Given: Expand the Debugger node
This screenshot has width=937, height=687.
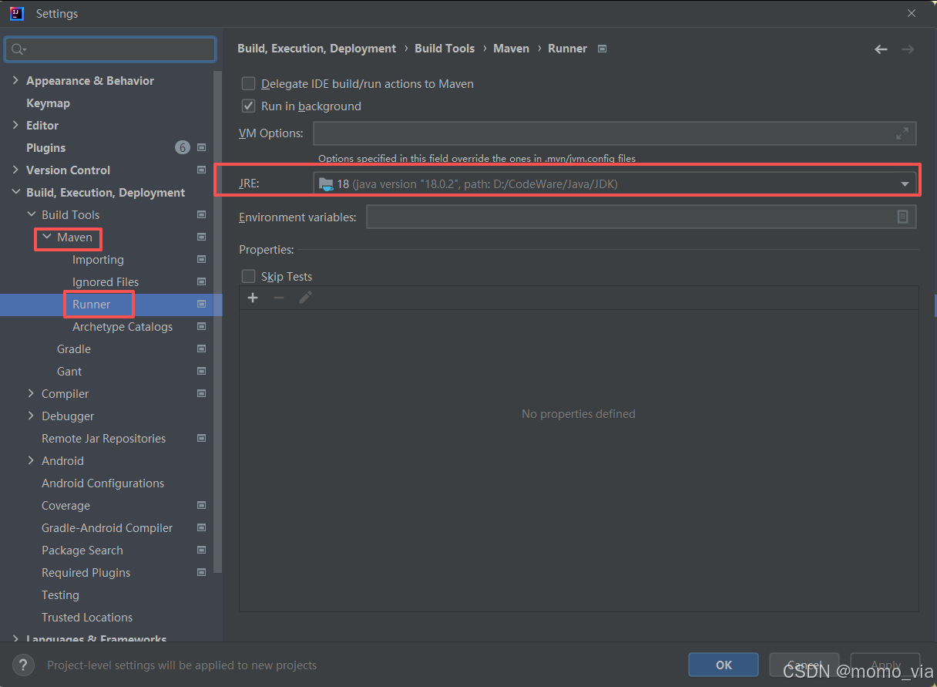Looking at the screenshot, I should click(x=31, y=416).
